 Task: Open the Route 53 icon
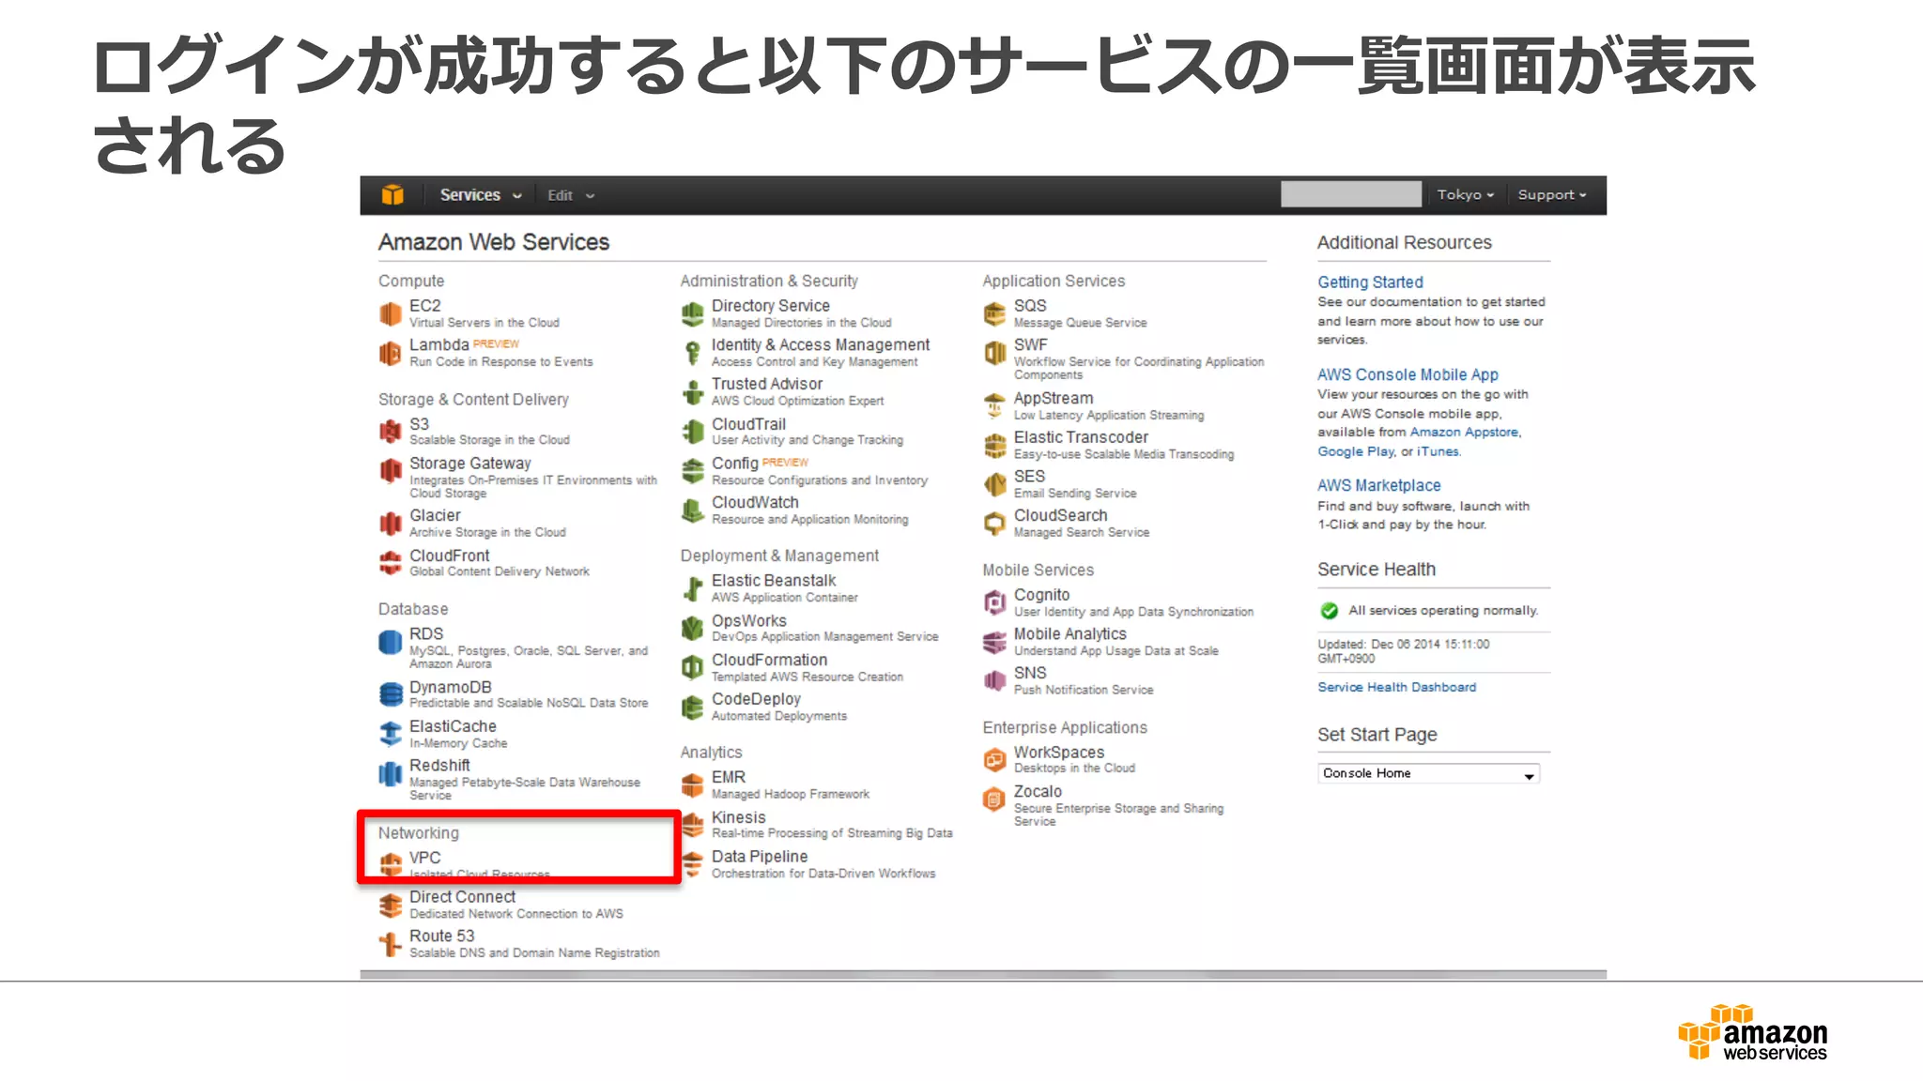tap(391, 944)
